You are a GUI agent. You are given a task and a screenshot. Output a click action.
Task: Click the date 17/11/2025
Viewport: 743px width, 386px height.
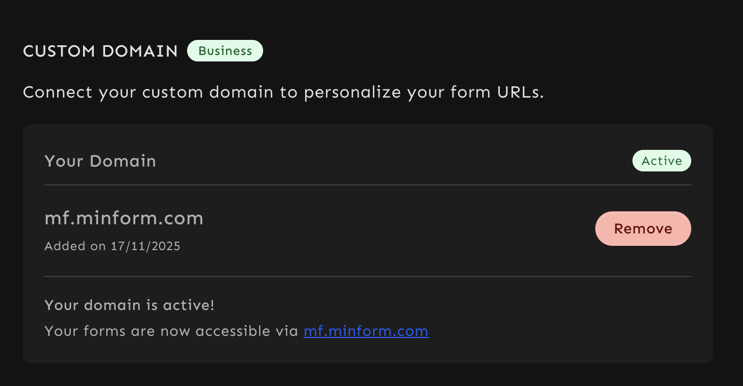(x=146, y=246)
